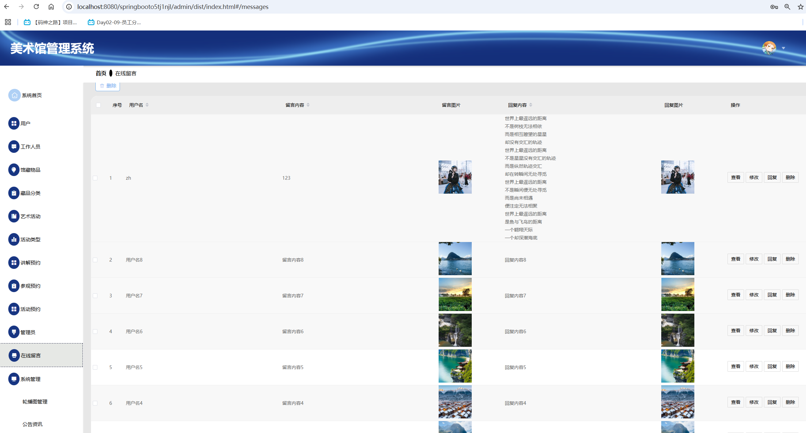
Task: Click the 系统首页 home icon in sidebar
Action: point(14,95)
